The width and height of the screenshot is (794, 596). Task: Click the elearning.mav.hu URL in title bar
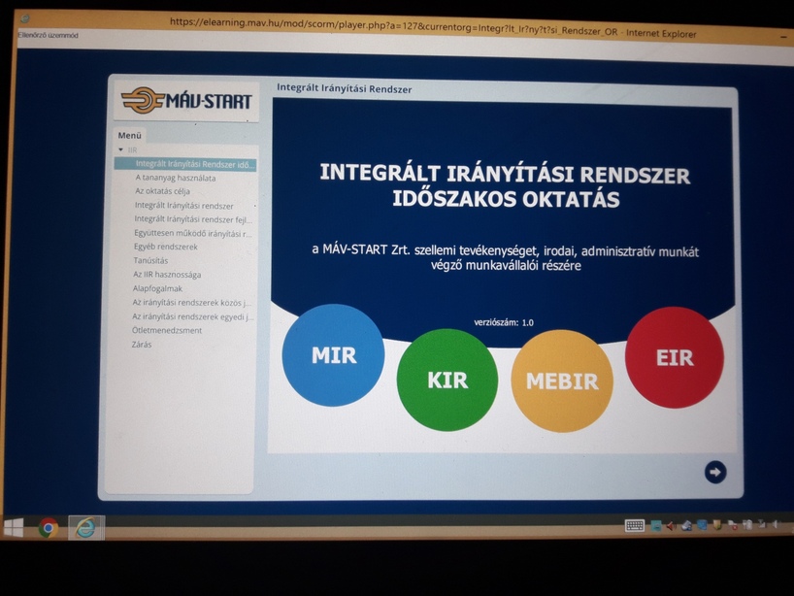point(394,26)
